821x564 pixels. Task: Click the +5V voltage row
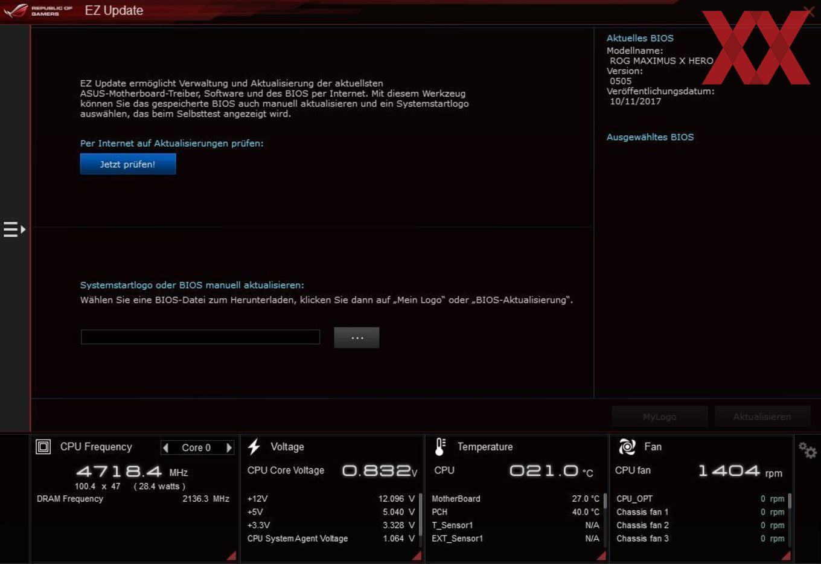pyautogui.click(x=331, y=512)
